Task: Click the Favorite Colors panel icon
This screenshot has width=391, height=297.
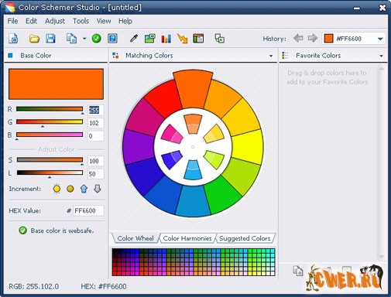Action: [285, 55]
